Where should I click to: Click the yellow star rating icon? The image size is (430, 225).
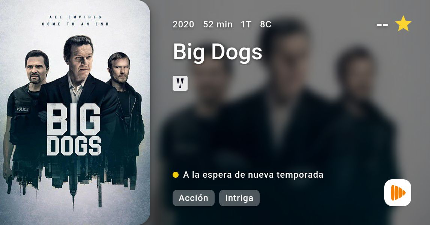[x=403, y=24]
